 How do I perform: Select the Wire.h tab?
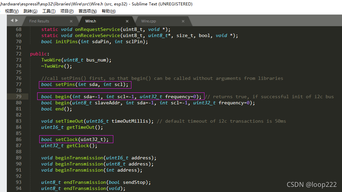click(90, 21)
